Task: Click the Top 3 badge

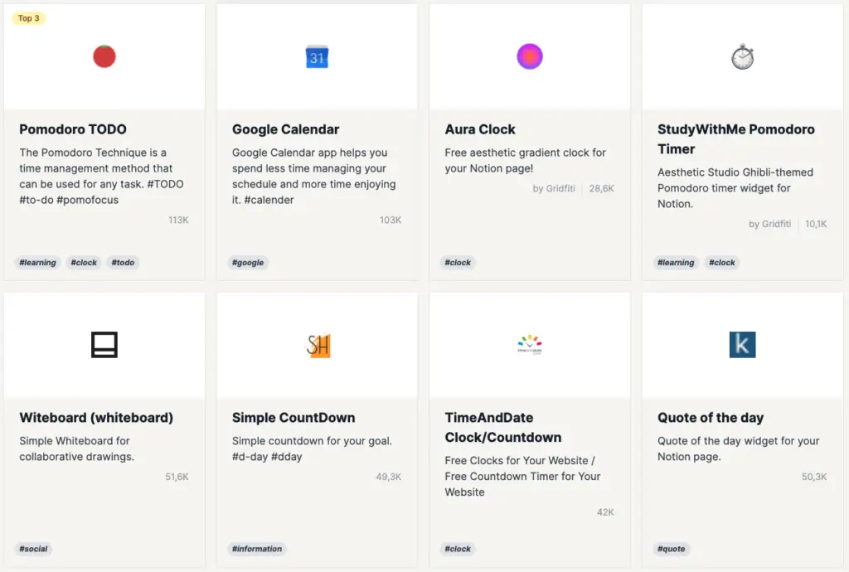Action: click(29, 18)
